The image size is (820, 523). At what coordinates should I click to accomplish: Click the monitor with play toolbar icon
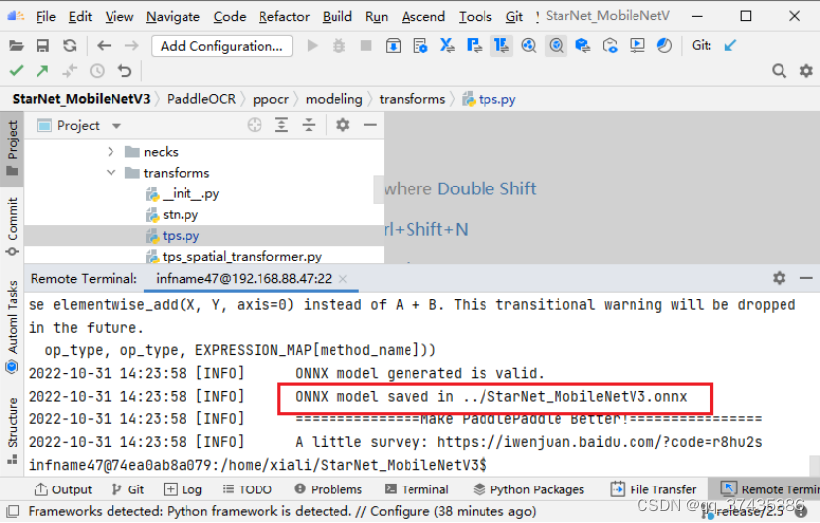[637, 46]
